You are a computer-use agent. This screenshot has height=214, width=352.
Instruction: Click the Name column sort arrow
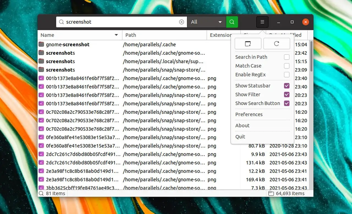coord(116,35)
